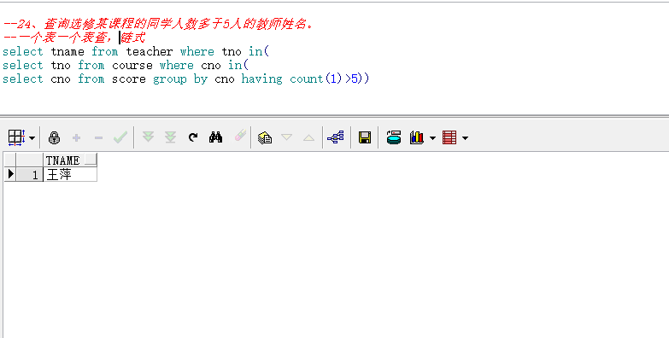Click the previous record up-triangle icon
This screenshot has width=669, height=338.
pos(309,137)
